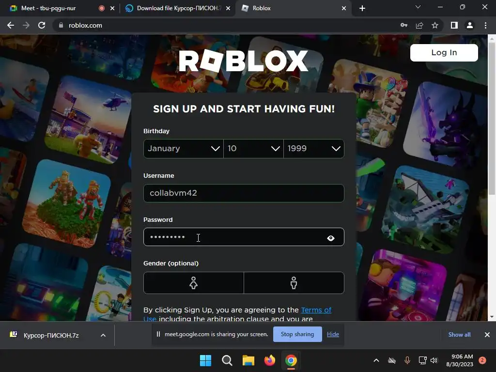Open the Terms of Use link
The height and width of the screenshot is (372, 496).
(x=316, y=310)
